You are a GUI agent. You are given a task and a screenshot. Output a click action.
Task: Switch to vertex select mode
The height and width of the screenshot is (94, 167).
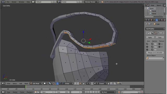pos(75,84)
